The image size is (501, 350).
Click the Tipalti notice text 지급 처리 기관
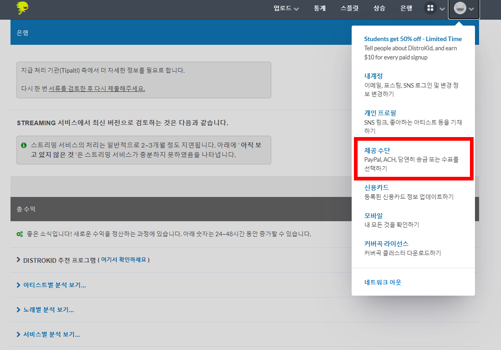coord(103,70)
